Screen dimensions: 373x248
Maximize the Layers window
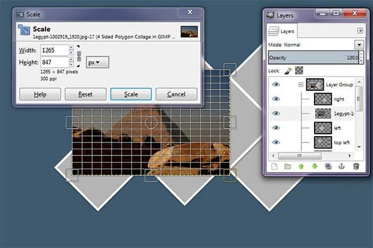pos(336,13)
